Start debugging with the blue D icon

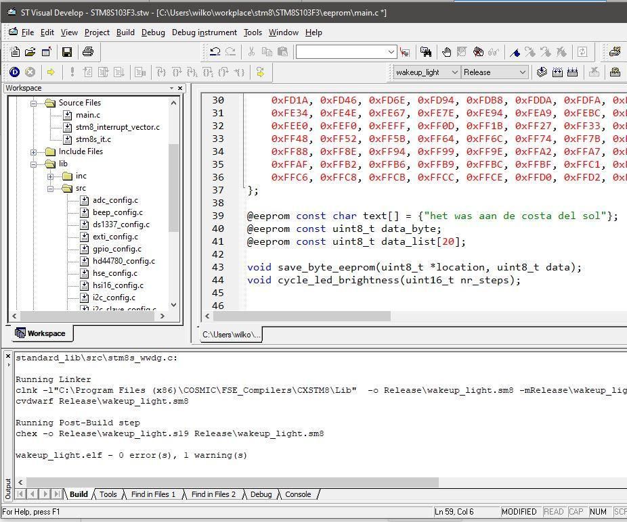[x=14, y=72]
